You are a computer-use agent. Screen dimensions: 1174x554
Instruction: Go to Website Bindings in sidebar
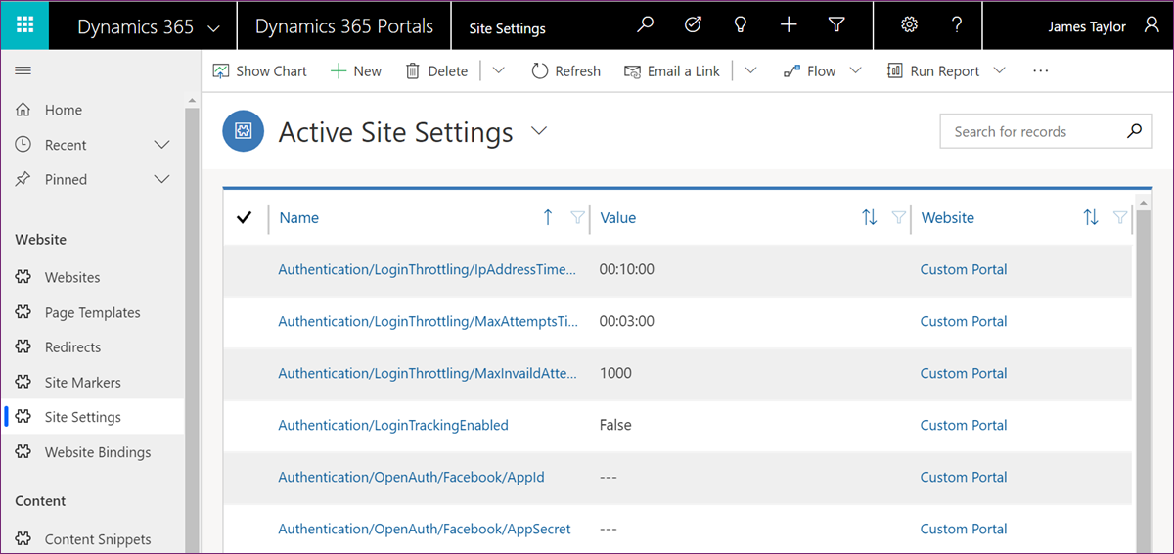tap(98, 452)
